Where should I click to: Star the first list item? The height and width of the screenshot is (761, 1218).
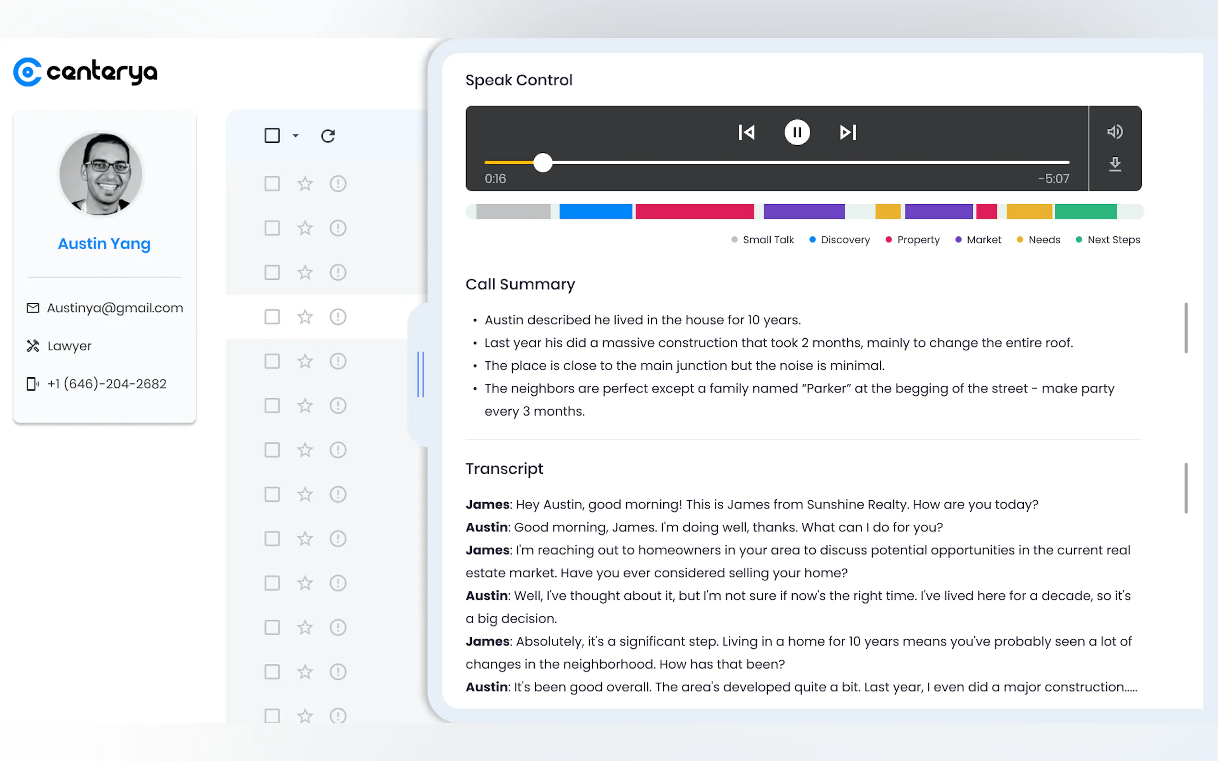click(x=304, y=184)
